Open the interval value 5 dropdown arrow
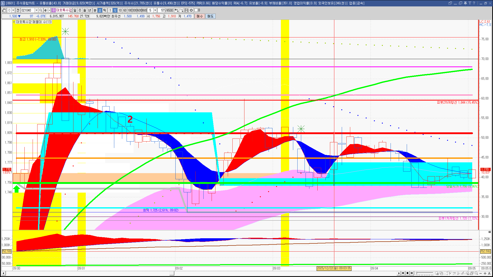The height and width of the screenshot is (277, 493). (x=155, y=10)
